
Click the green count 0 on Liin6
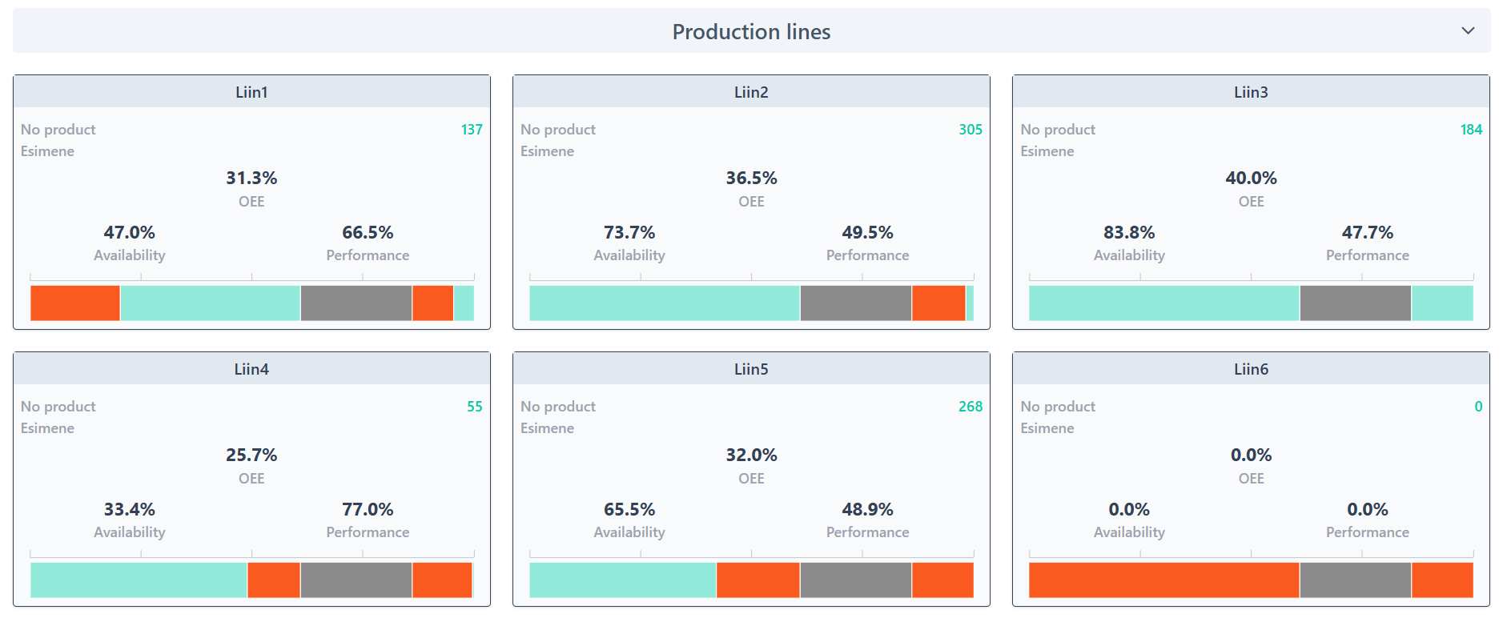[1478, 407]
